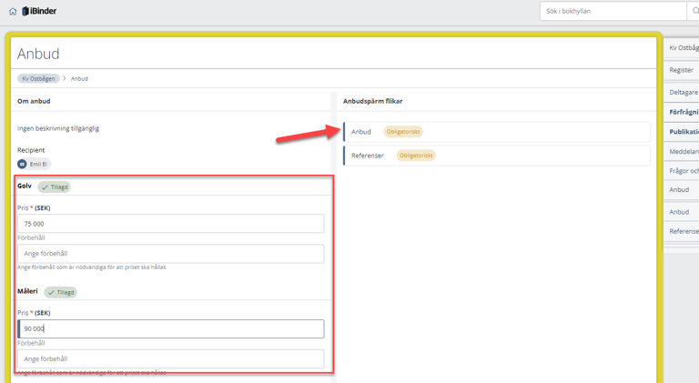Focus the Sök i bokhyllan search field
Image resolution: width=699 pixels, height=383 pixels.
[613, 12]
